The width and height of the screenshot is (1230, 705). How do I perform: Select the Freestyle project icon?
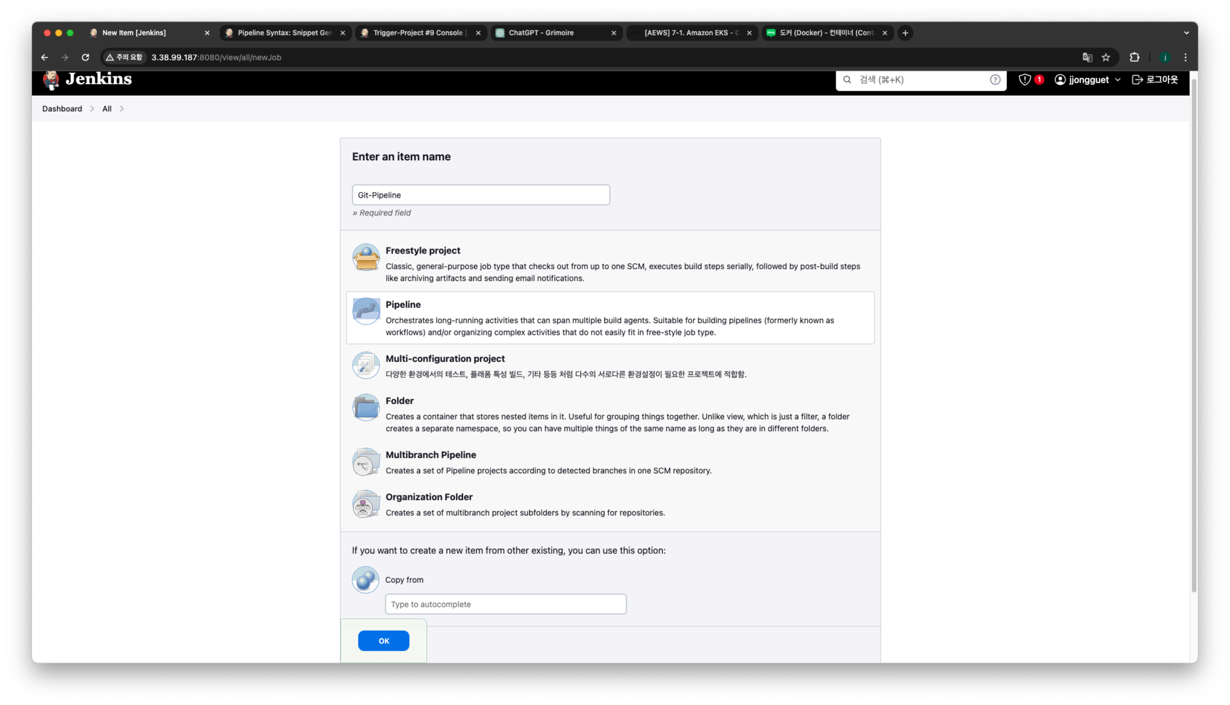(x=366, y=257)
